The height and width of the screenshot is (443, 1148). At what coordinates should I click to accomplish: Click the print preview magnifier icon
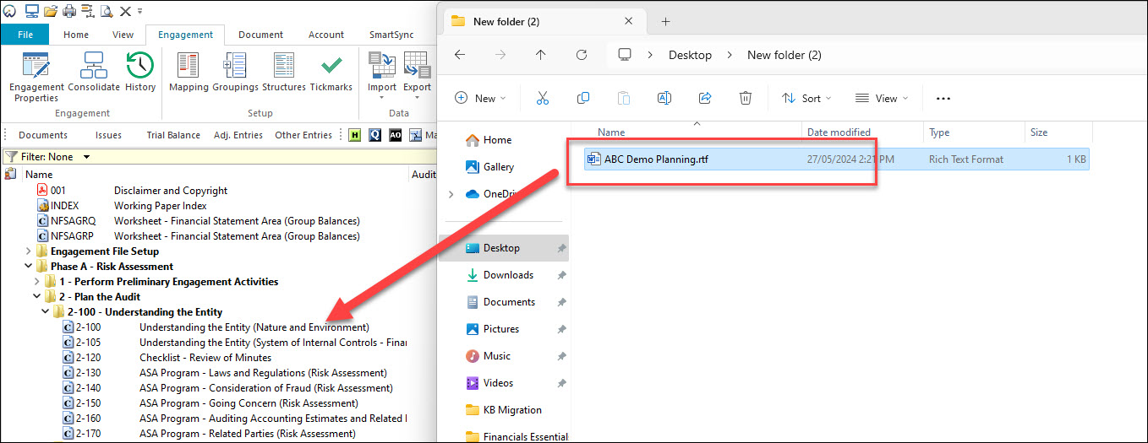pyautogui.click(x=107, y=11)
